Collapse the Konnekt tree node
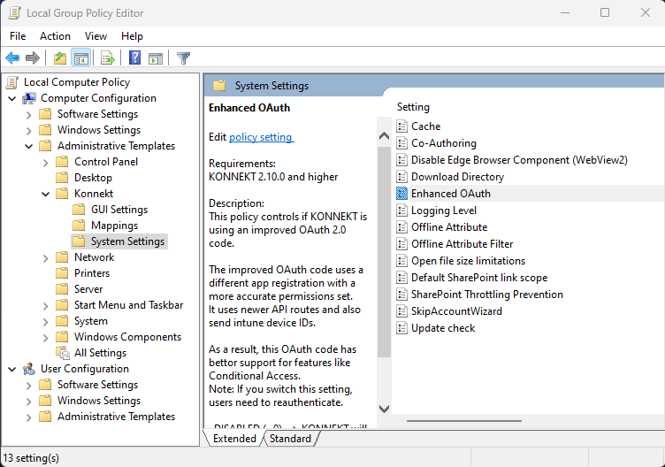 [x=46, y=194]
